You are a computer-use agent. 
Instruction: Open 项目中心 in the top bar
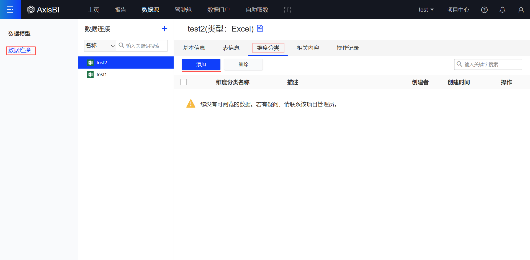pyautogui.click(x=458, y=10)
